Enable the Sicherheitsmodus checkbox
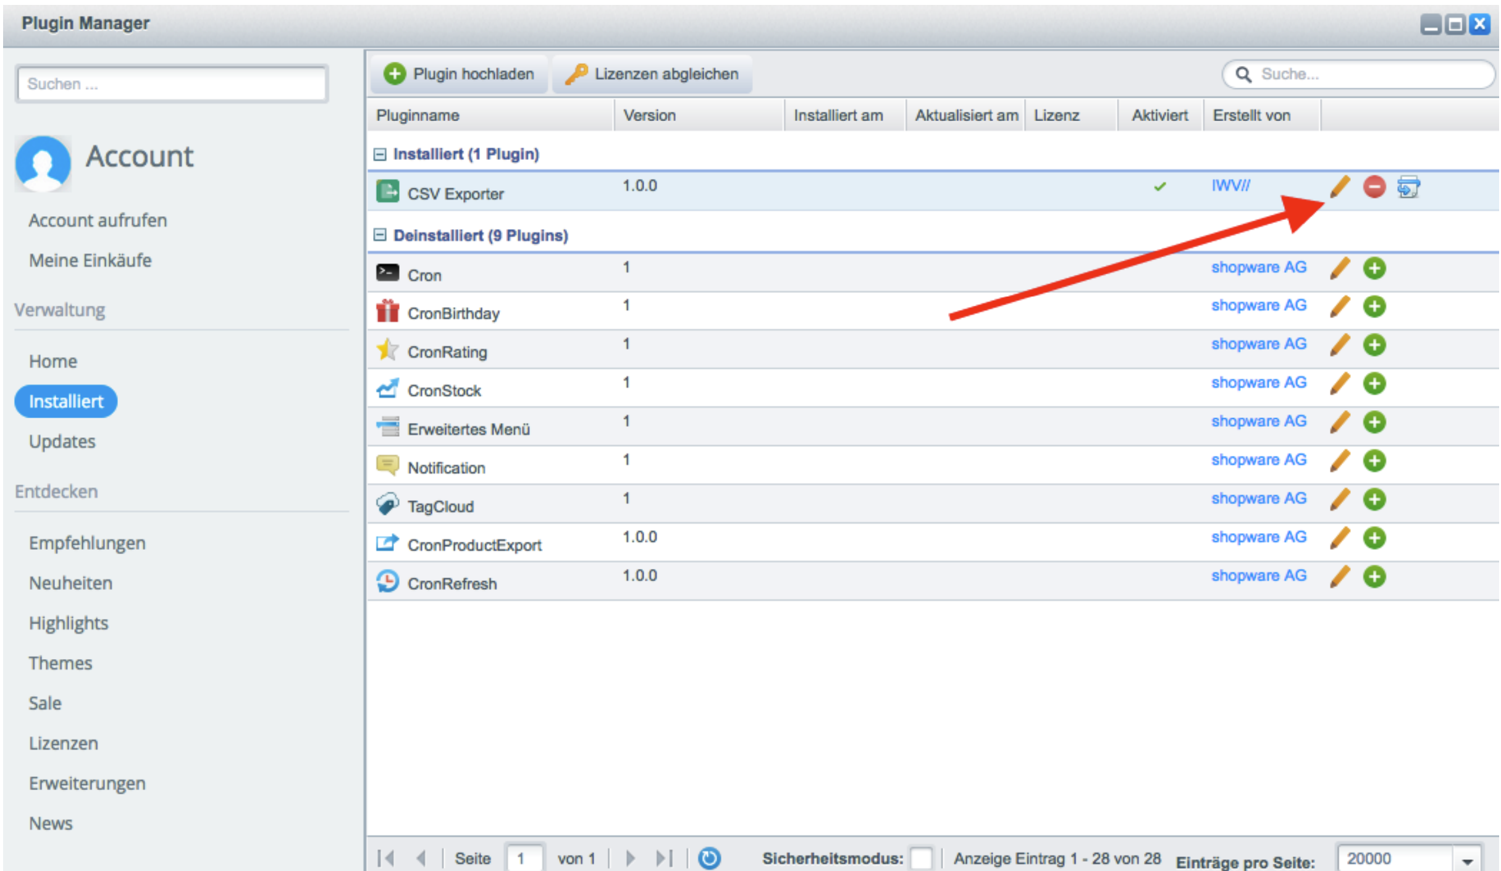The height and width of the screenshot is (871, 1501). pyautogui.click(x=920, y=858)
